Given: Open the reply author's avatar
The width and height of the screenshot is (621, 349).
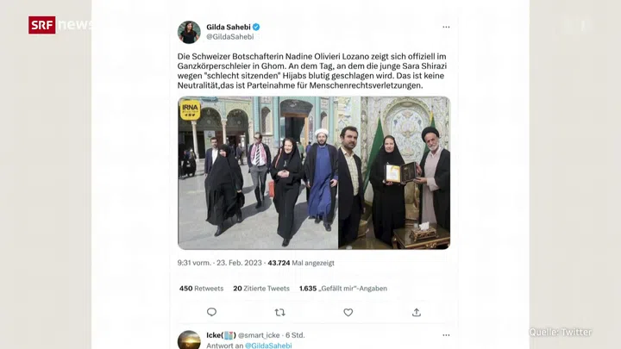Looking at the screenshot, I should [x=189, y=340].
